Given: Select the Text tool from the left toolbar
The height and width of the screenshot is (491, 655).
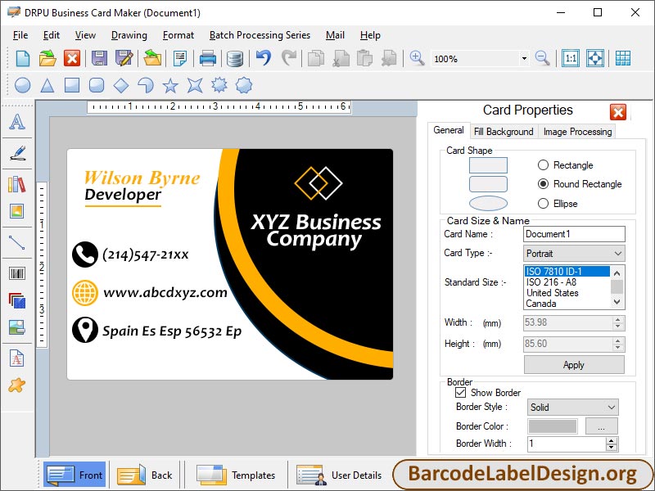Looking at the screenshot, I should point(17,123).
